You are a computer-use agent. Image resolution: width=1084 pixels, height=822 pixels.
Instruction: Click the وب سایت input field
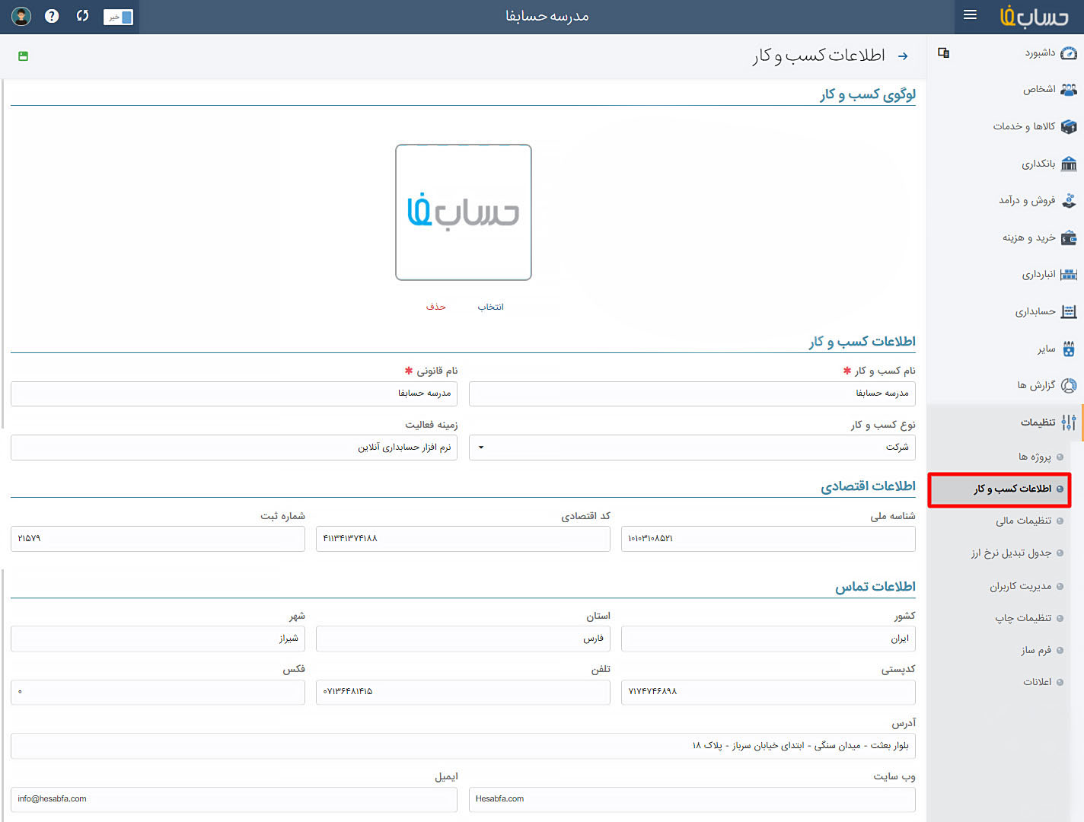(692, 799)
